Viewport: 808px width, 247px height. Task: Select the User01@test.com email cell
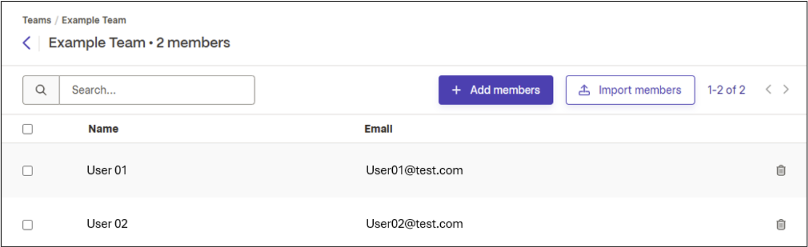coord(414,170)
